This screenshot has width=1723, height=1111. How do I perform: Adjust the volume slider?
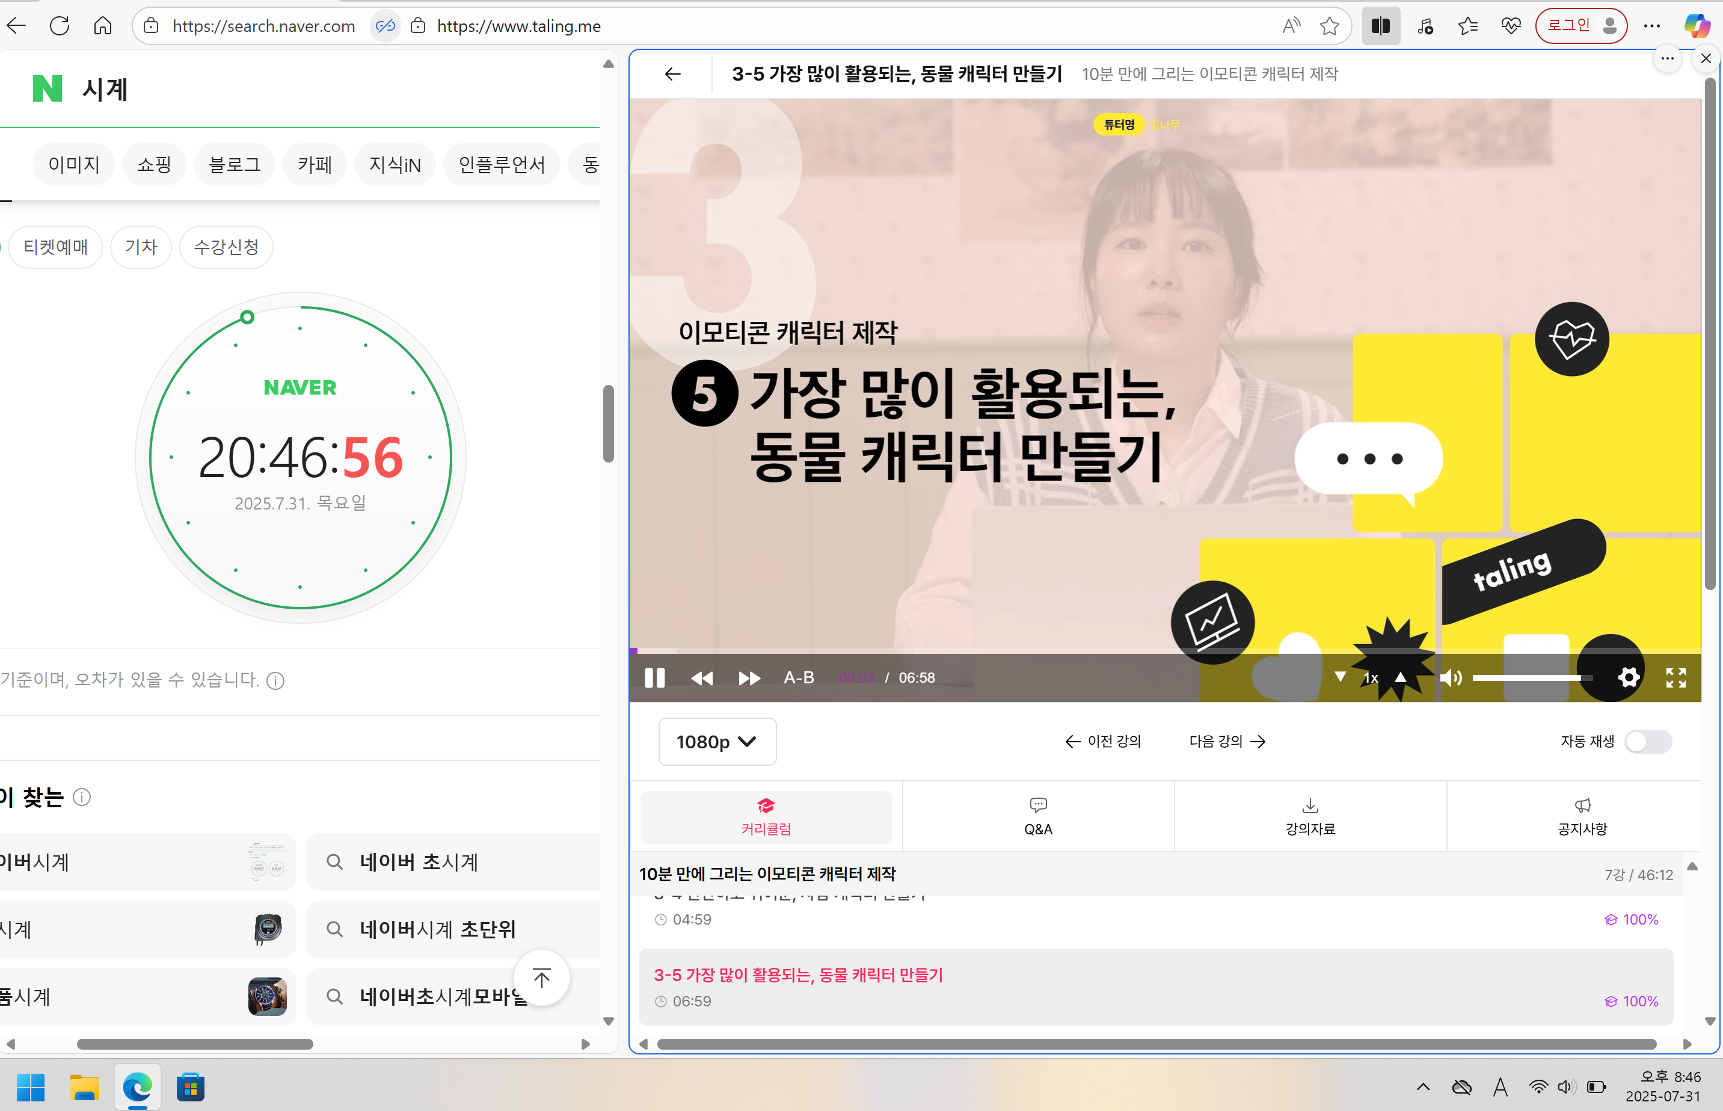click(x=1532, y=677)
